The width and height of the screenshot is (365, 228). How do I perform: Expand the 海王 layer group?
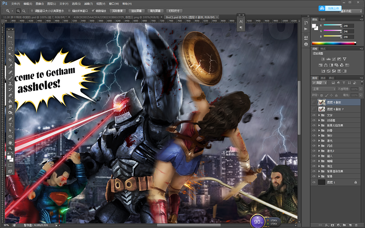tap(319, 166)
